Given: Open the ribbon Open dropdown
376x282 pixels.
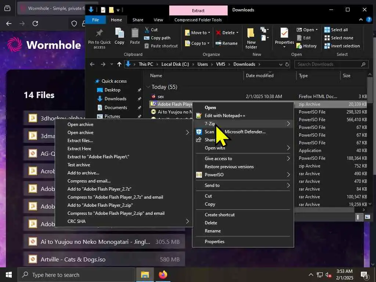Looking at the screenshot, I should tap(307, 30).
